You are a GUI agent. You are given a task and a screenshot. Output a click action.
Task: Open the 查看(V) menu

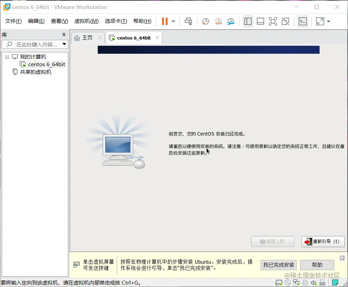(60, 21)
